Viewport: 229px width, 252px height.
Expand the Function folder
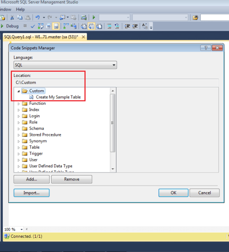click(18, 104)
